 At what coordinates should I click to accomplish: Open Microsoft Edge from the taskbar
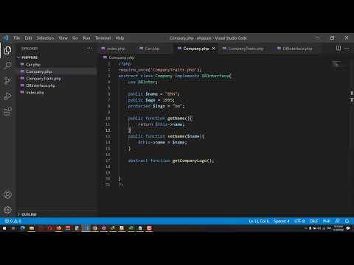tap(22, 228)
